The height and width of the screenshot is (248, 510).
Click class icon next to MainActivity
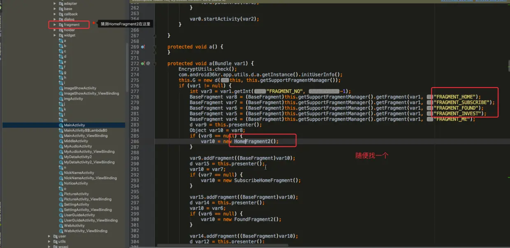61,125
